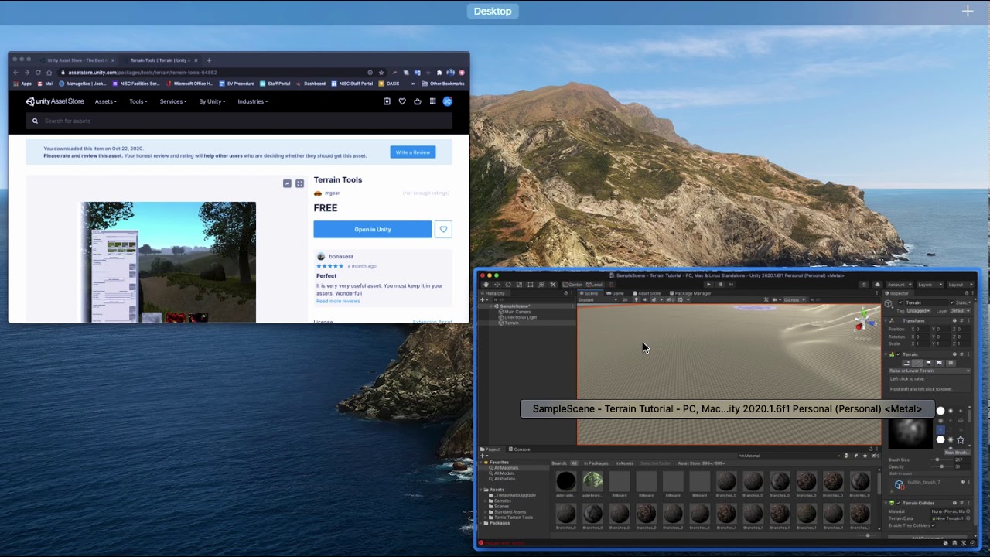Click the Write a Review button
Image resolution: width=990 pixels, height=557 pixels.
413,152
